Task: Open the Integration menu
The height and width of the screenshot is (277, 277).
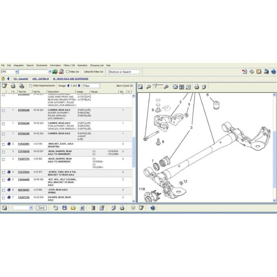Action: pos(19,65)
